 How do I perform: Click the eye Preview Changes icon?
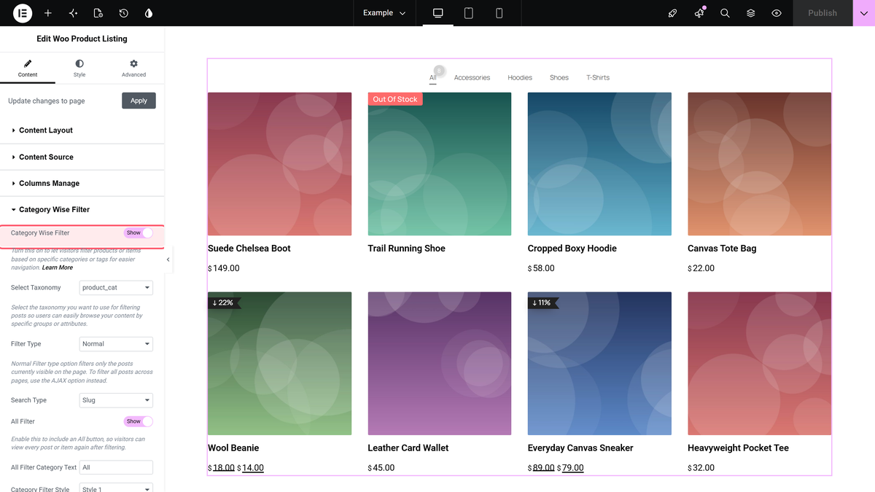point(777,13)
